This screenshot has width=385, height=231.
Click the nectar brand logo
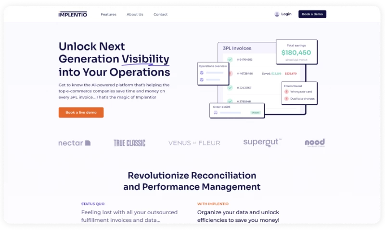coord(74,143)
